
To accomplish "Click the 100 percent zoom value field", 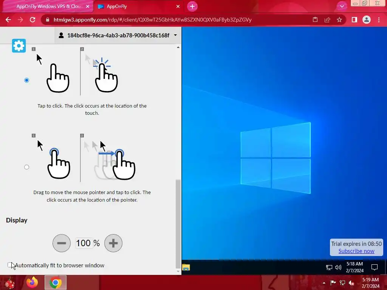I will click(84, 243).
